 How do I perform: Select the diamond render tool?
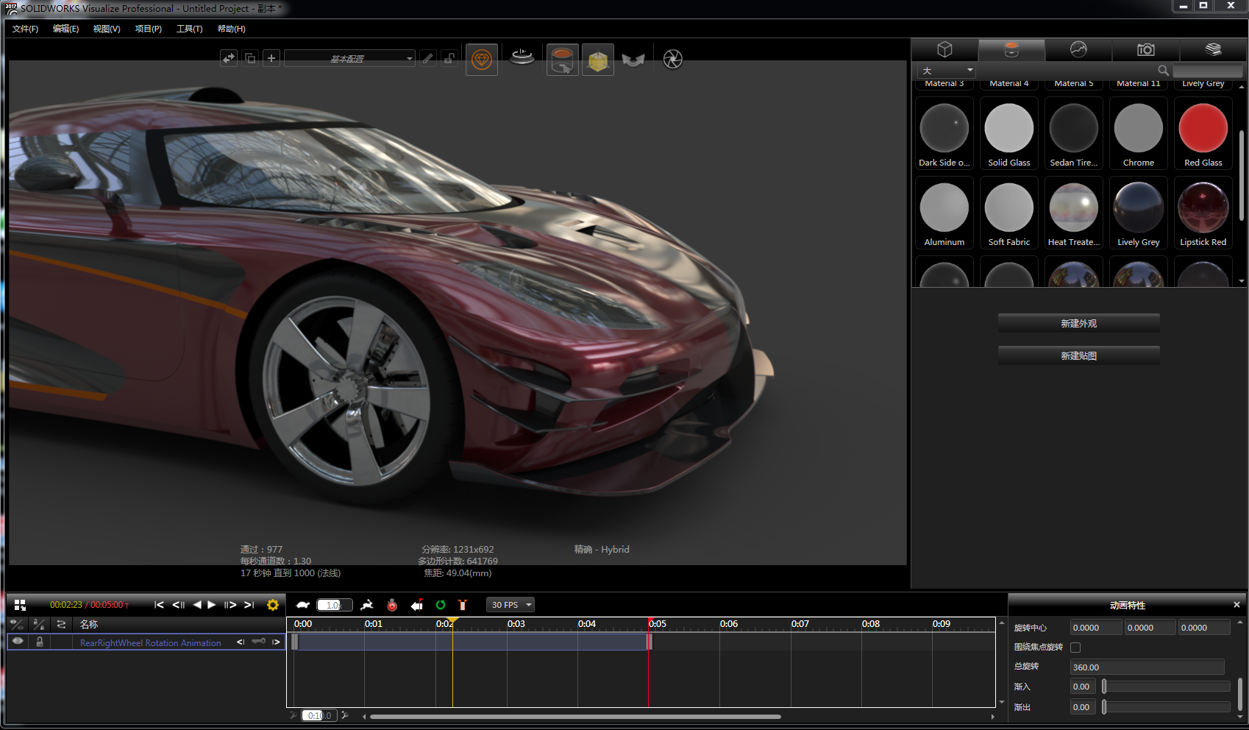(x=482, y=59)
